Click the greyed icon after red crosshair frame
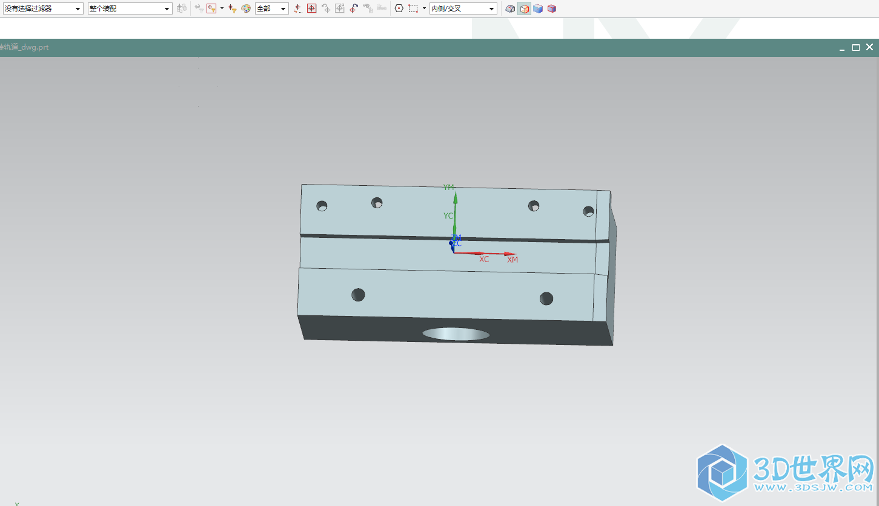879x506 pixels. coord(326,8)
